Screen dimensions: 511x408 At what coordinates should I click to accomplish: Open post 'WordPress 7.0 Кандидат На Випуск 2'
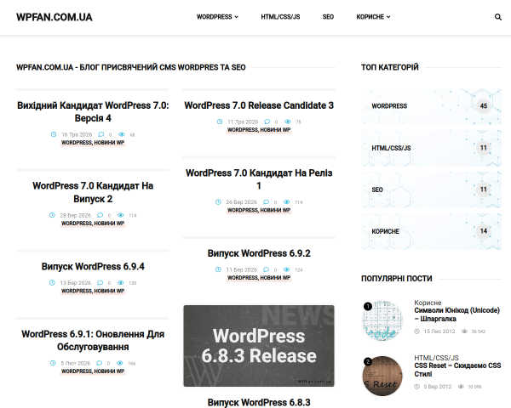click(x=93, y=192)
